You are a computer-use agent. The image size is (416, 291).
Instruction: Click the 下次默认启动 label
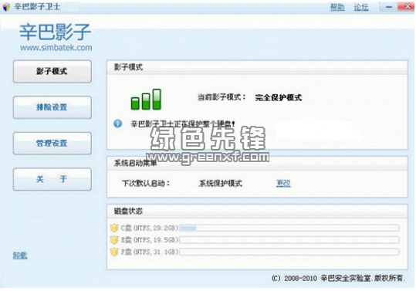point(146,183)
